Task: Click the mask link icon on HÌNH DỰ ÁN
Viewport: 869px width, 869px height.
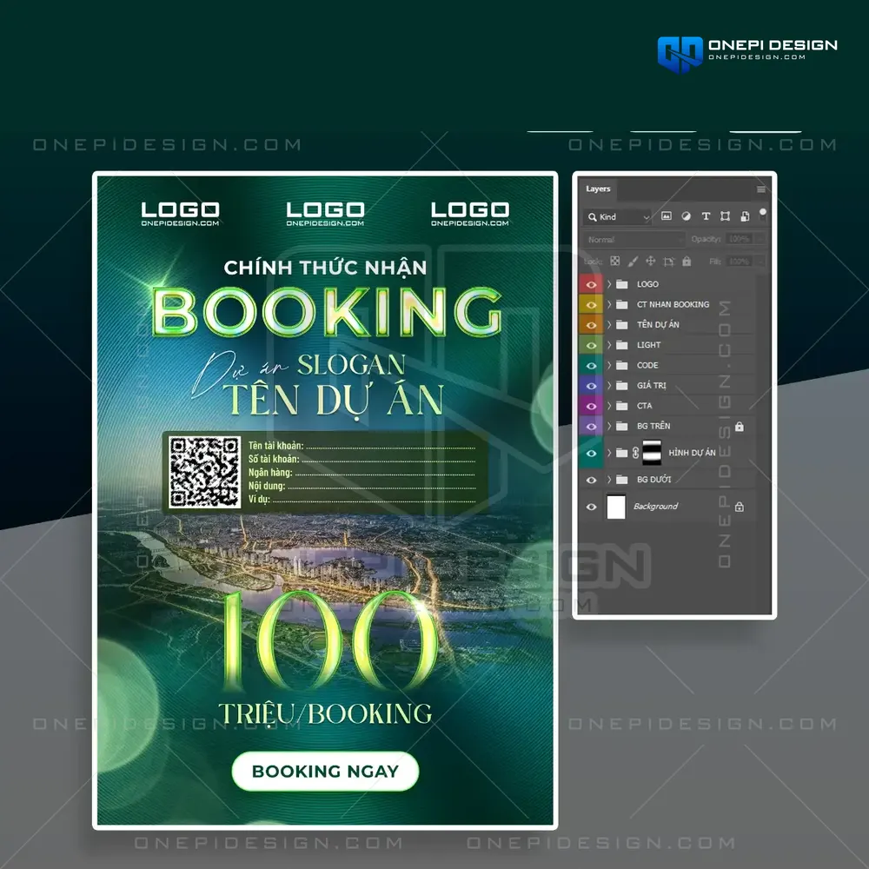Action: [x=636, y=453]
